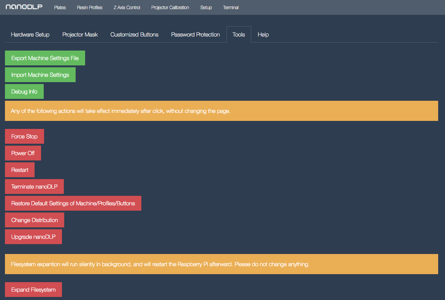Select Setup in top navigation
This screenshot has height=300, width=445.
pyautogui.click(x=206, y=7)
